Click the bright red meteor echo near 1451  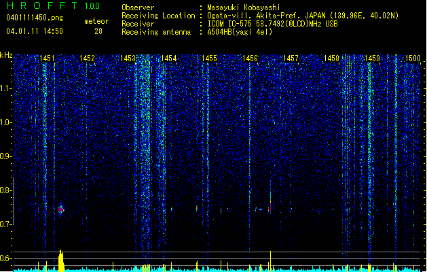click(61, 209)
